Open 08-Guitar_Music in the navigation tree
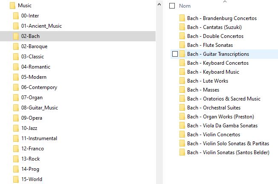Screen dimensions: 278x184 tap(39, 108)
